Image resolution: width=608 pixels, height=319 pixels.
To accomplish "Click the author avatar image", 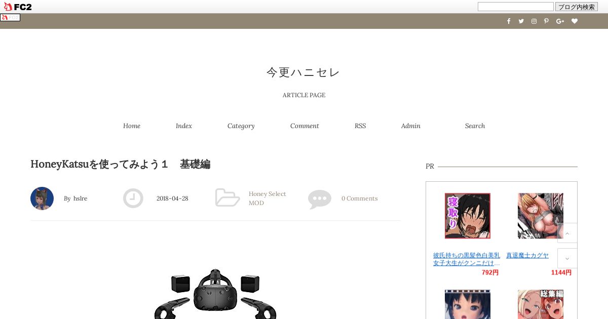I will click(42, 198).
